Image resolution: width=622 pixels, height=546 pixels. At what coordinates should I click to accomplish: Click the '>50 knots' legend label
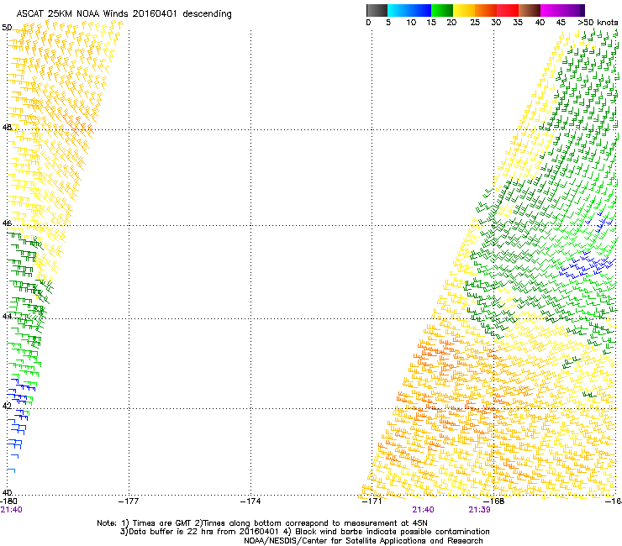tap(598, 23)
